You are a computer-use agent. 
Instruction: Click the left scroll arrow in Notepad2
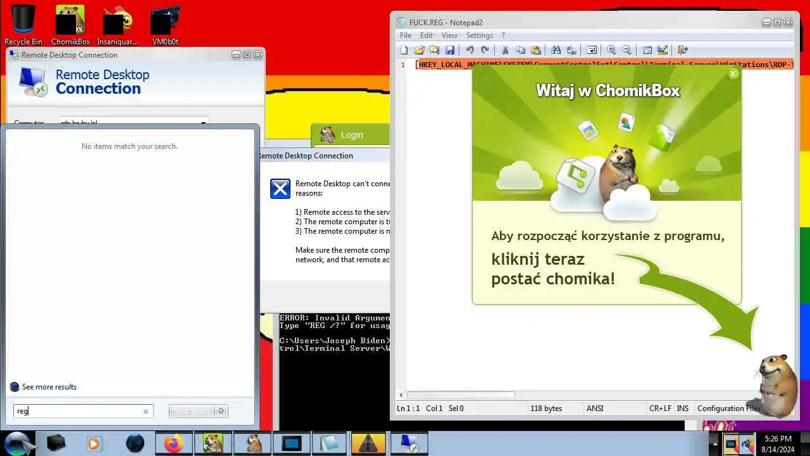[x=400, y=395]
